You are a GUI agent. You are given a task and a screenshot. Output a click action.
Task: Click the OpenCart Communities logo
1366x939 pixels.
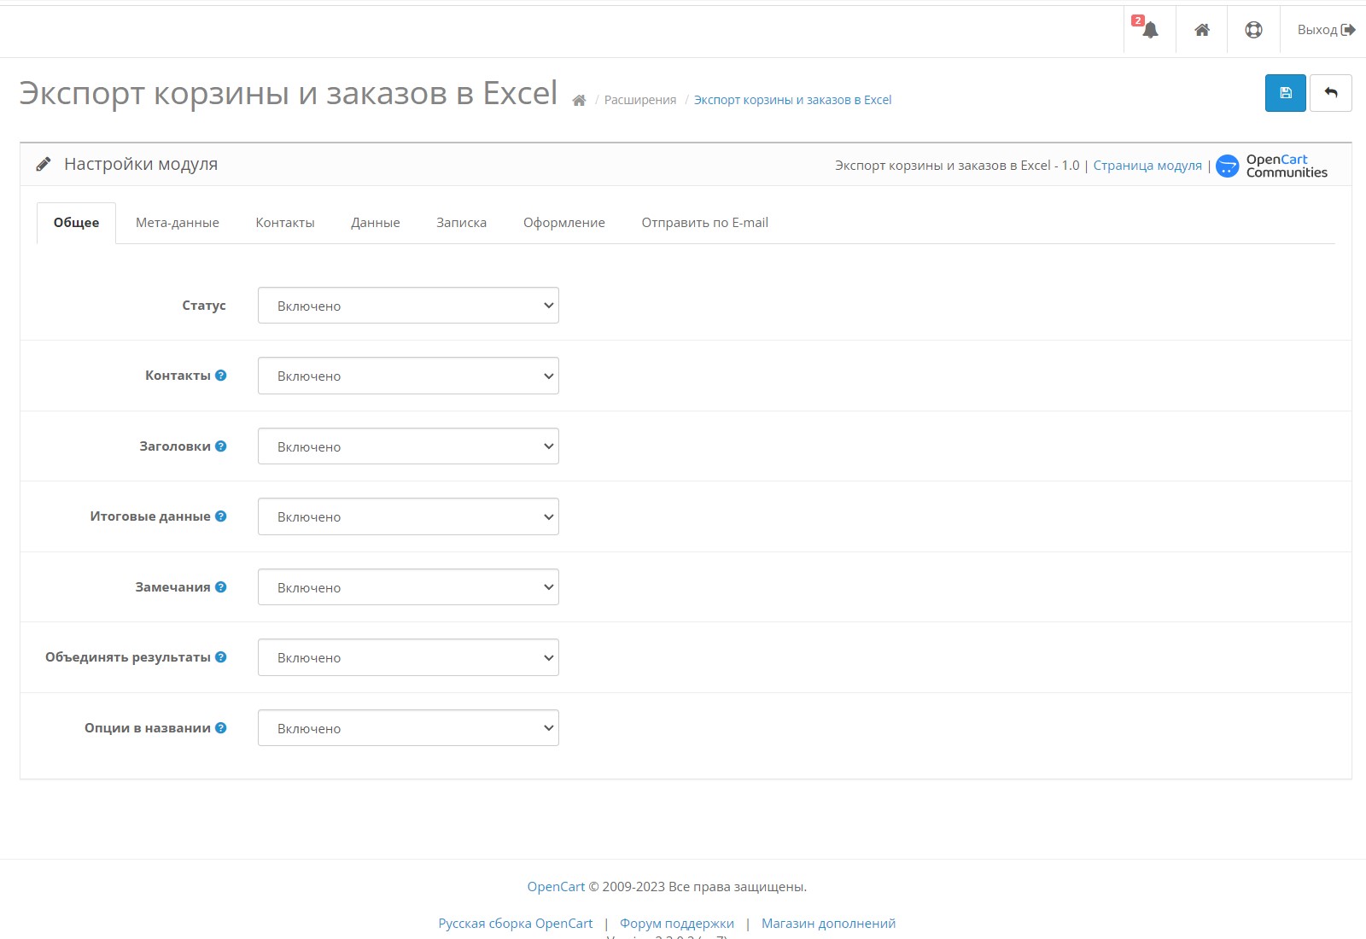point(1272,166)
